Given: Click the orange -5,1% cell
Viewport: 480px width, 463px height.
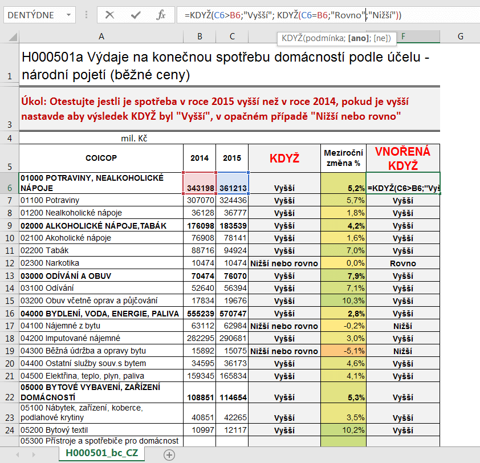Looking at the screenshot, I should click(x=343, y=351).
